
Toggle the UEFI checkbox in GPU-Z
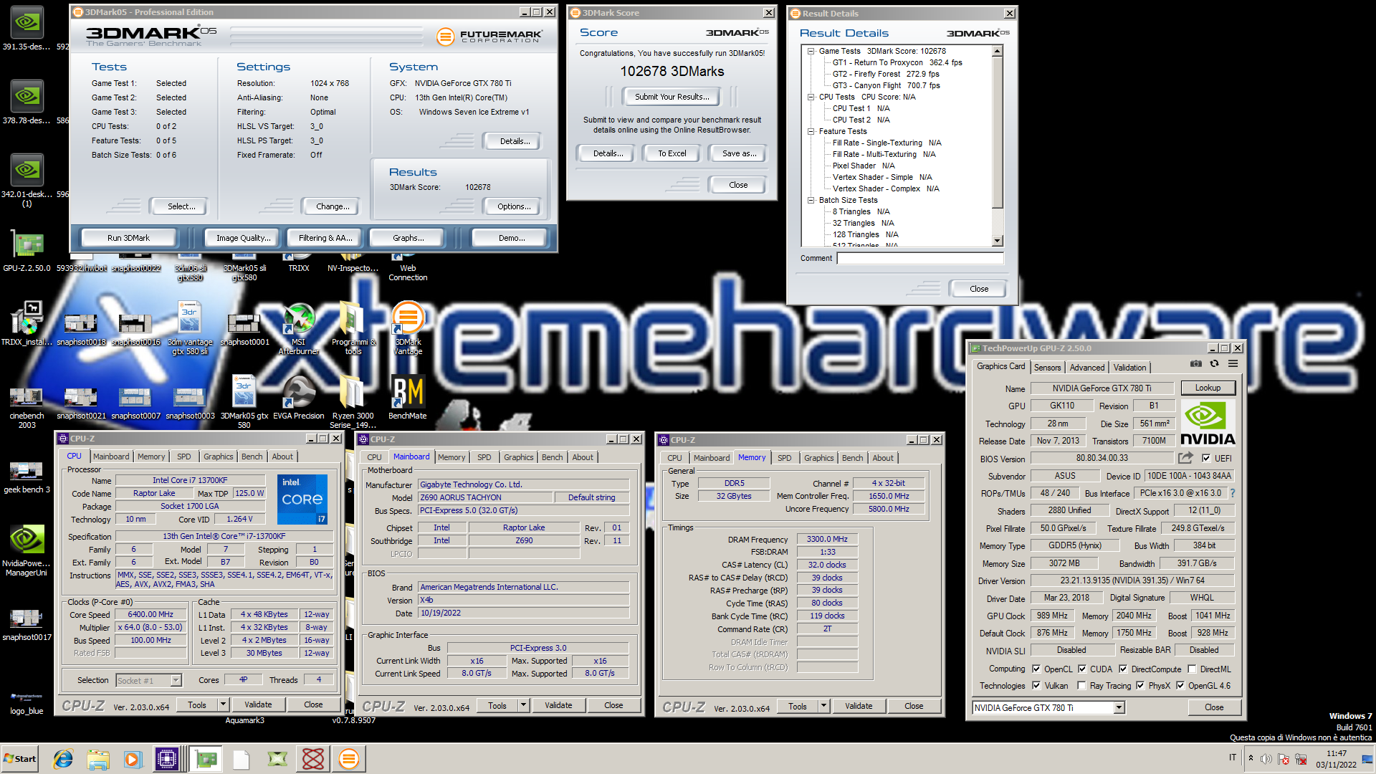(1206, 458)
